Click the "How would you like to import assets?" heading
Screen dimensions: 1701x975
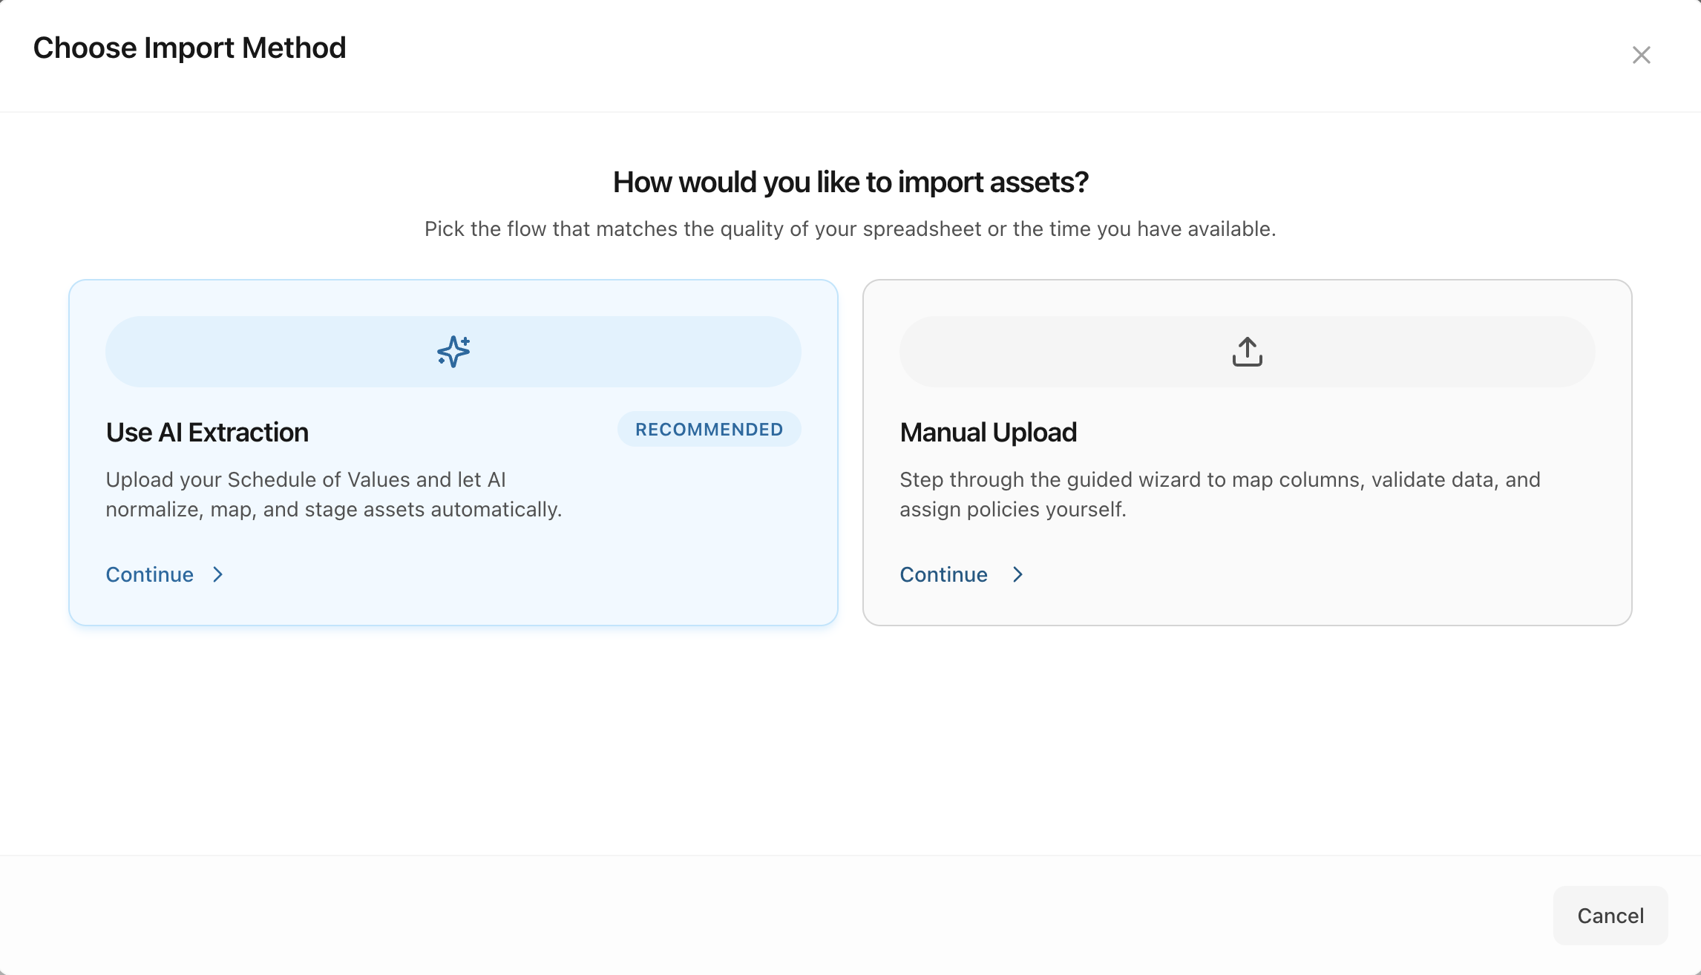click(850, 183)
